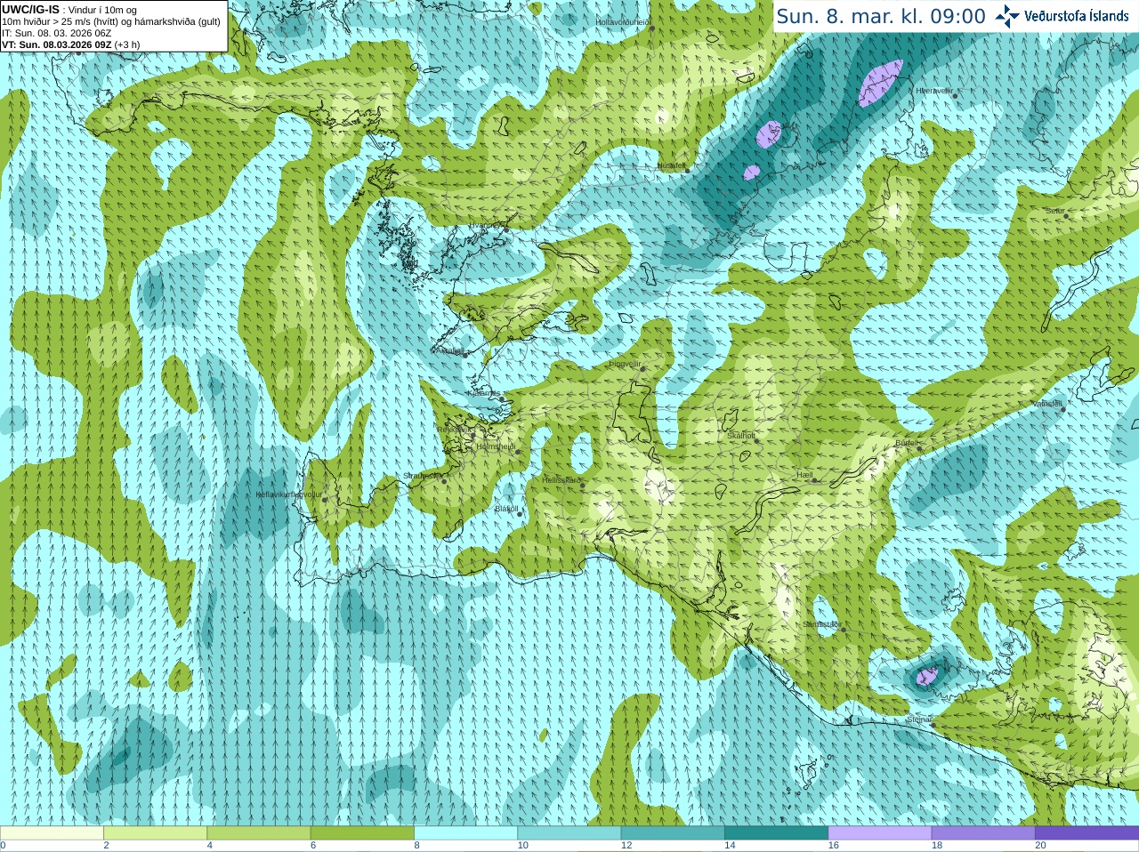
Task: Click the Reykjavík station label
Action: [x=454, y=429]
